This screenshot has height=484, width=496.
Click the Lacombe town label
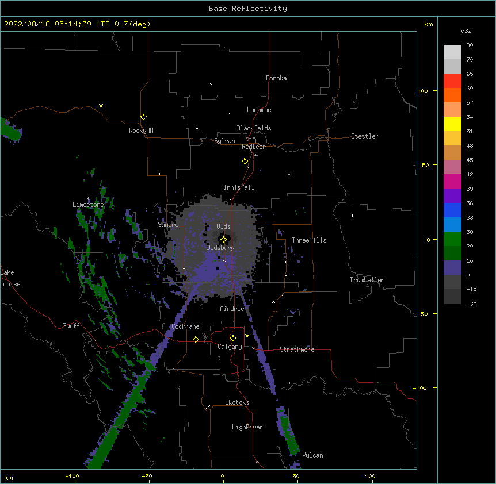click(259, 110)
